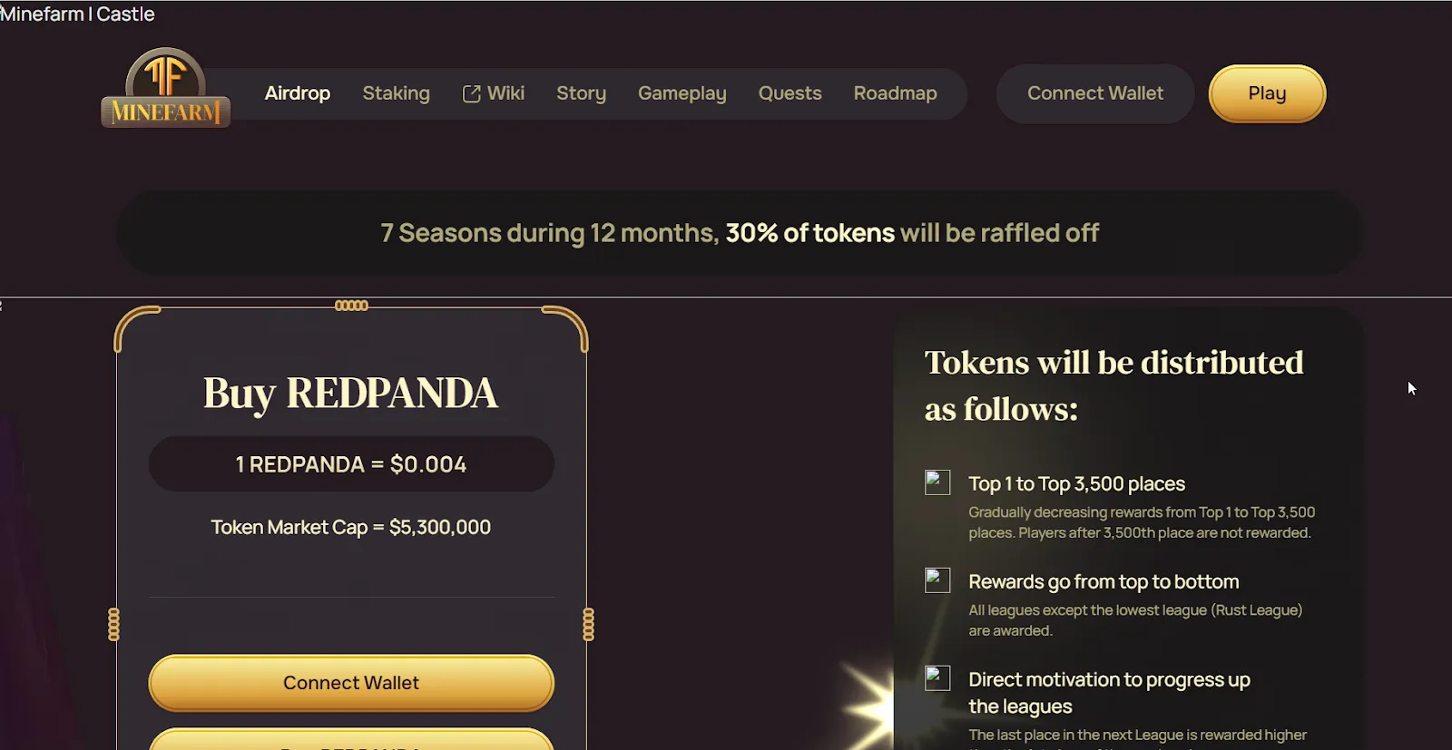Open the Gameplay section

click(x=682, y=93)
